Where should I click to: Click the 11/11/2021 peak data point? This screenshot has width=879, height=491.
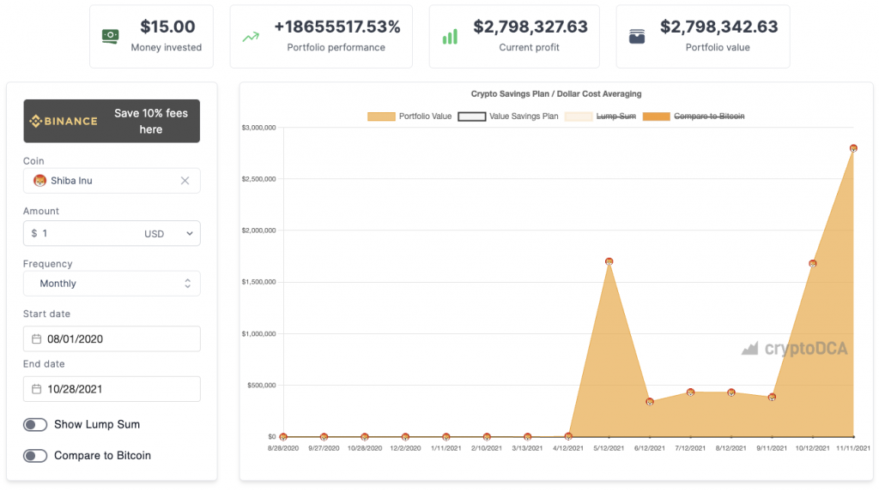pos(853,148)
